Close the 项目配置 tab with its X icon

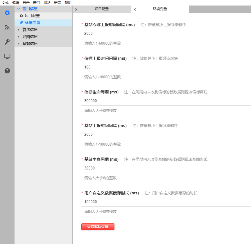click(76, 9)
